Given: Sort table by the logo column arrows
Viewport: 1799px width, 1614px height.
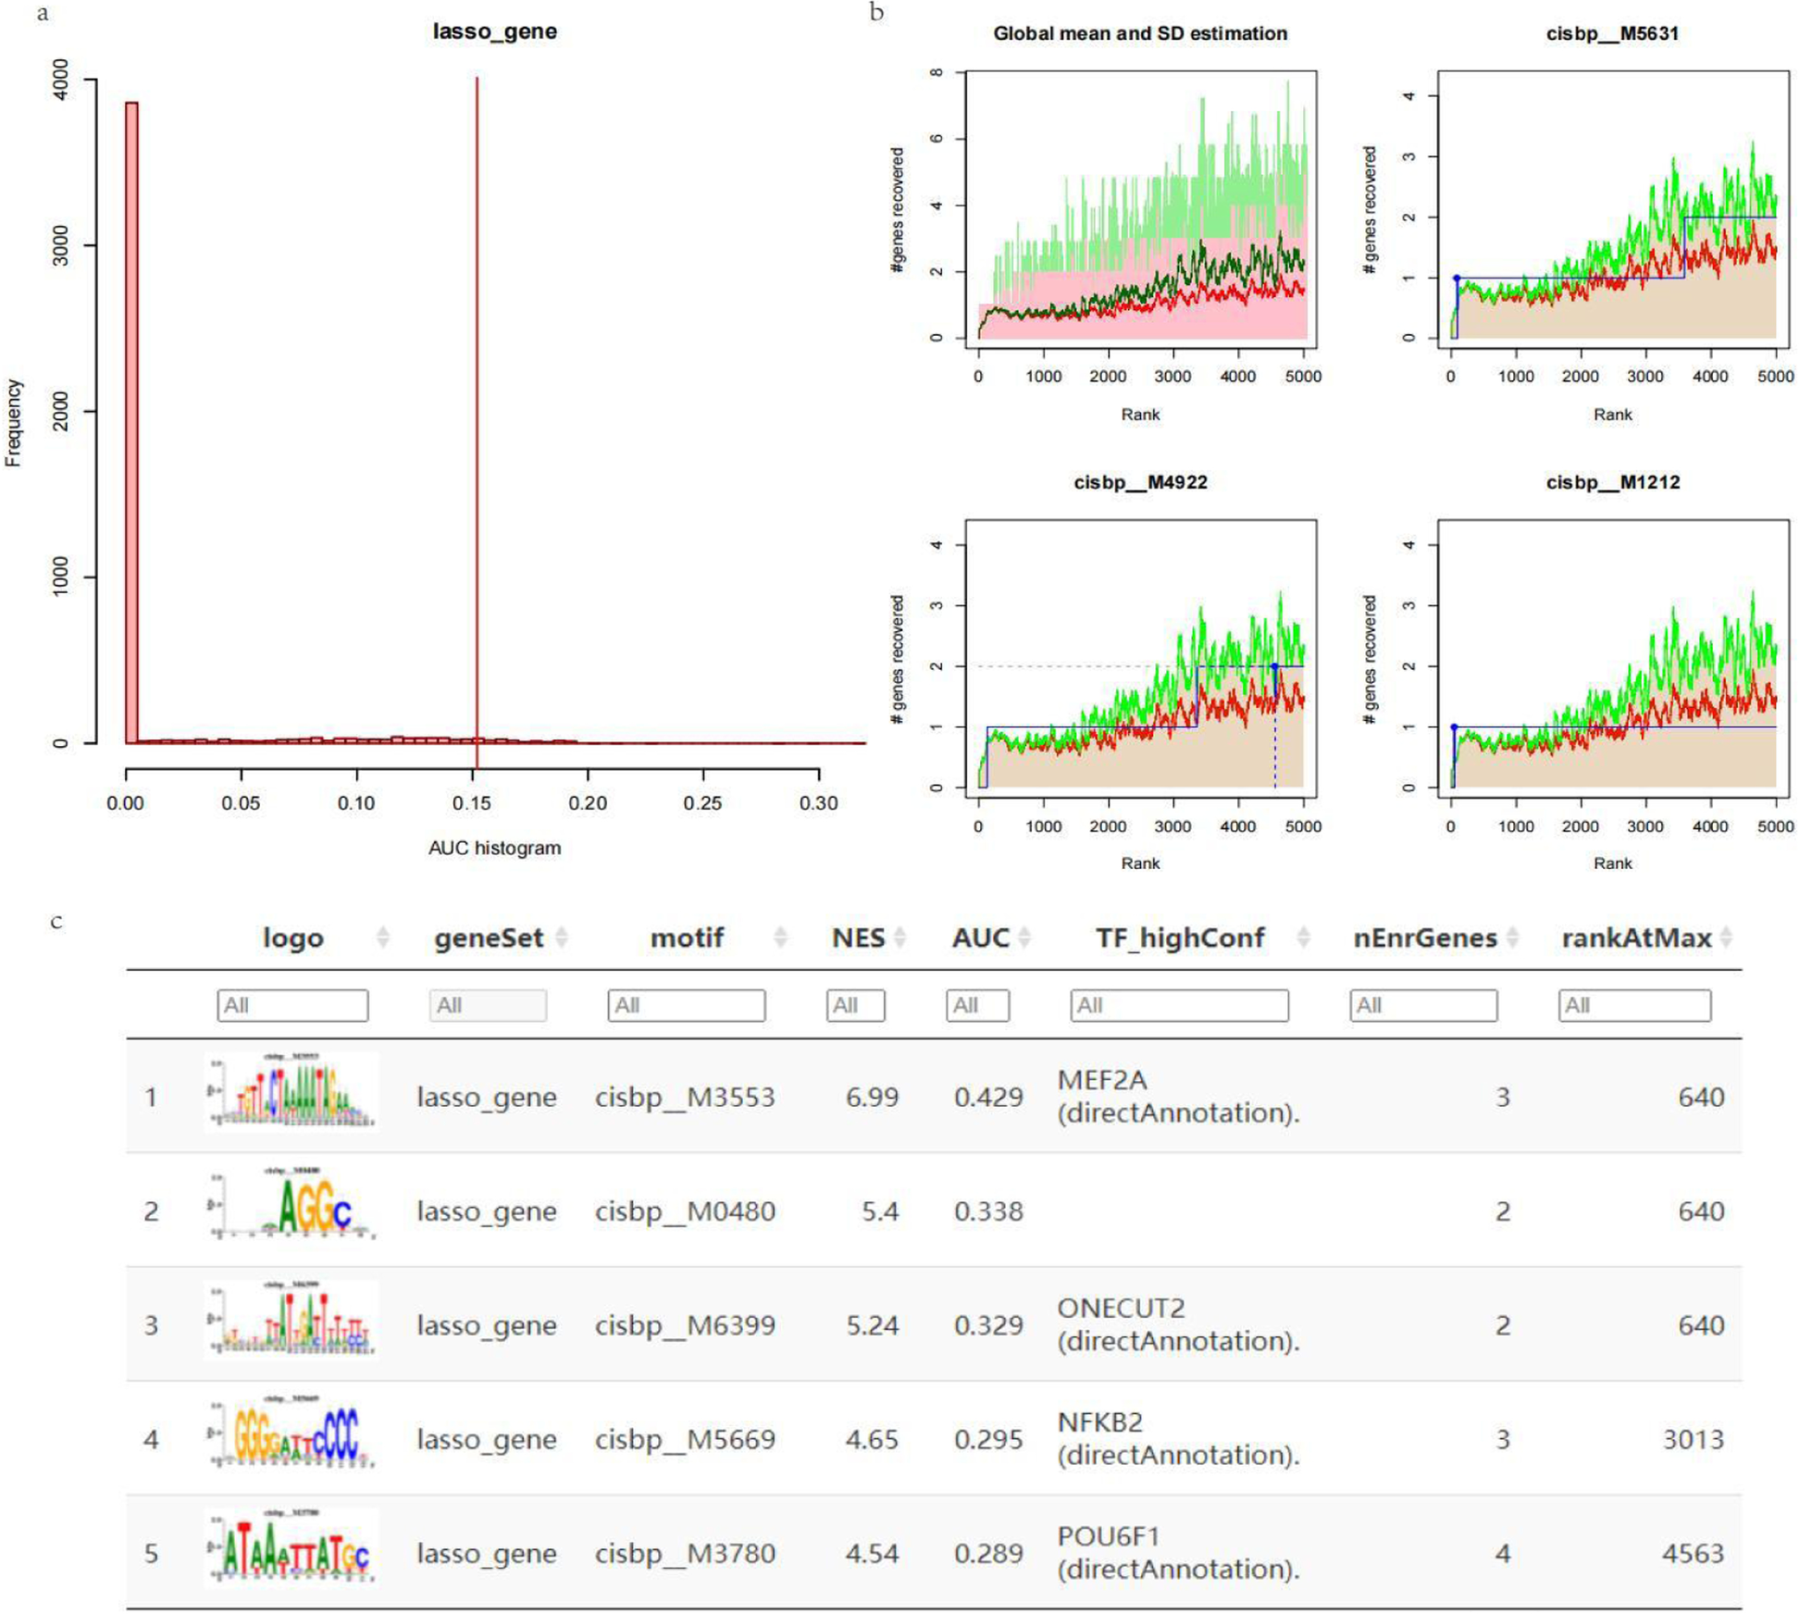Looking at the screenshot, I should click(383, 937).
